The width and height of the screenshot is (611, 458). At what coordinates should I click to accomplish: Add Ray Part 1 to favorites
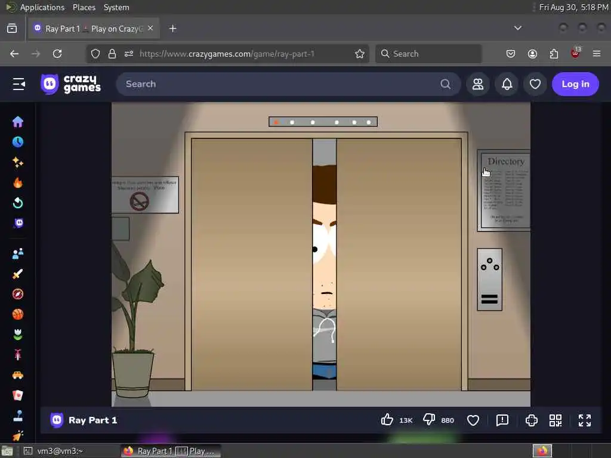[473, 420]
